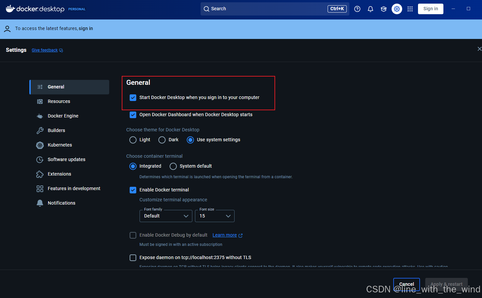Toggle the Enable Docker terminal checkbox
This screenshot has height=298, width=482.
133,190
